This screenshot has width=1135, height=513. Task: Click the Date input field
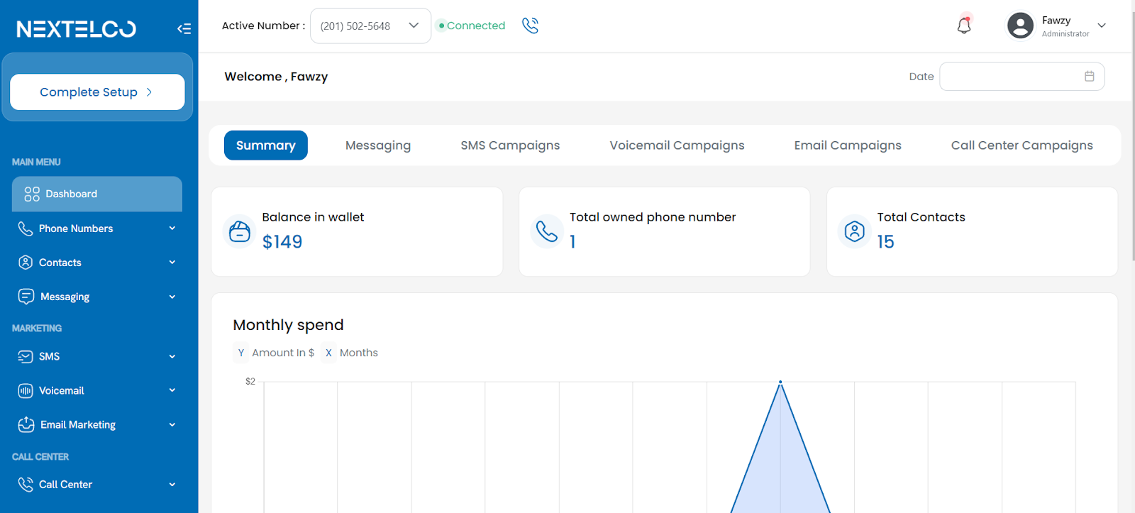click(x=1021, y=77)
